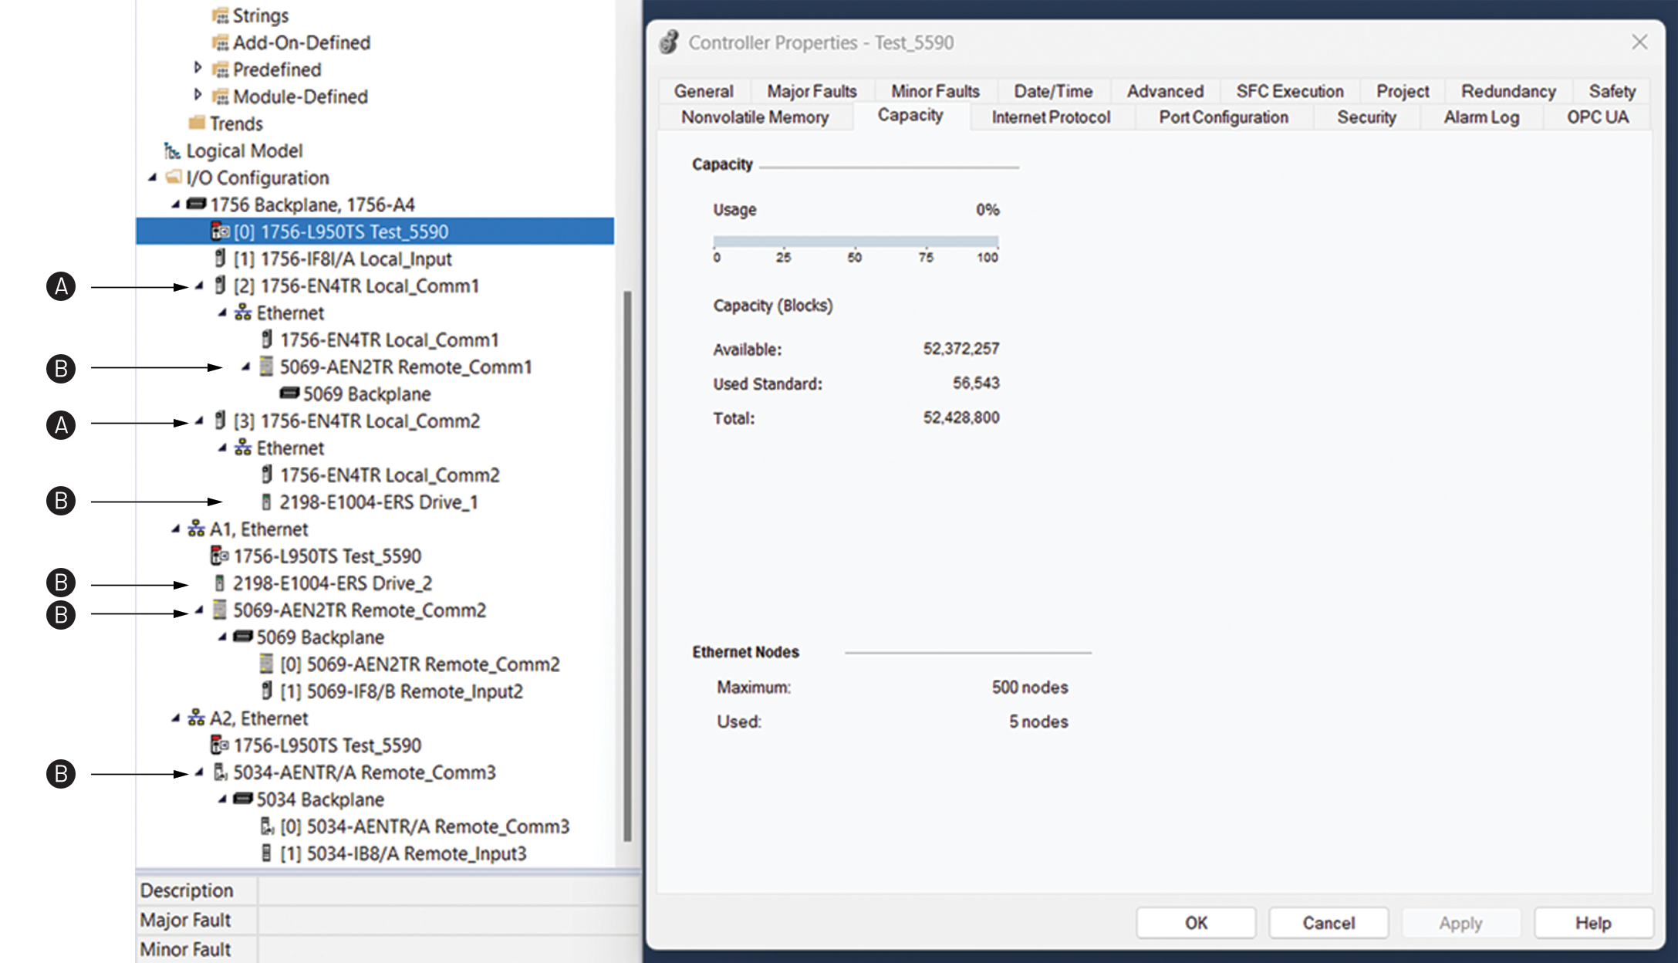Select the 1756-L950TS Test_5590 controller icon
Image resolution: width=1678 pixels, height=963 pixels.
pyautogui.click(x=219, y=231)
